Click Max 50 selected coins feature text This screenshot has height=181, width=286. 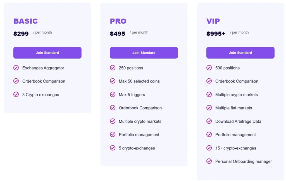[139, 81]
